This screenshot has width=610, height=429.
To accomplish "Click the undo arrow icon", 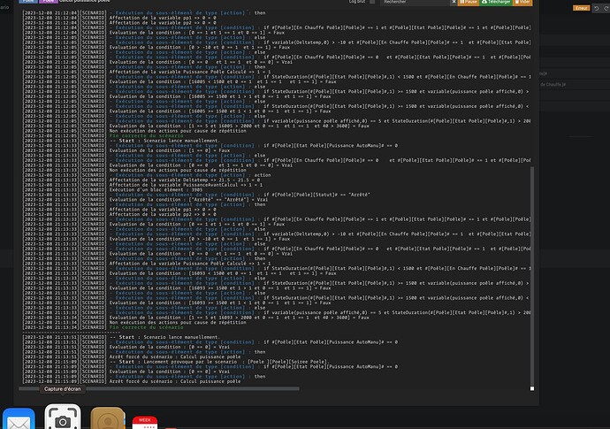I will [597, 9].
